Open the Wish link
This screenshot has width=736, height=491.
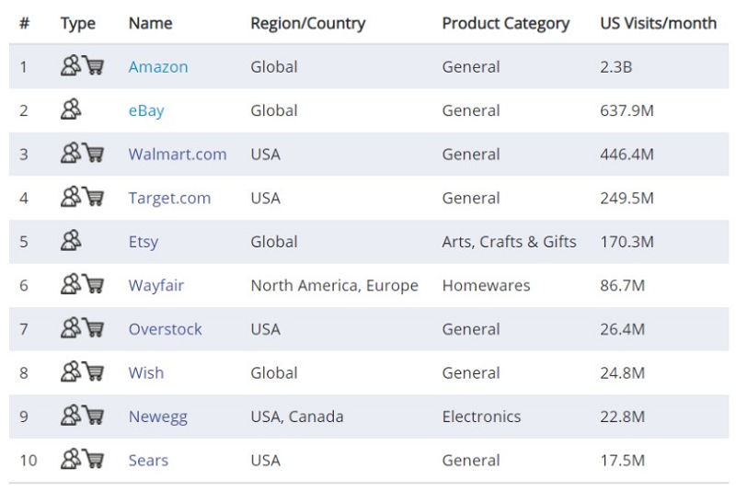(x=146, y=372)
